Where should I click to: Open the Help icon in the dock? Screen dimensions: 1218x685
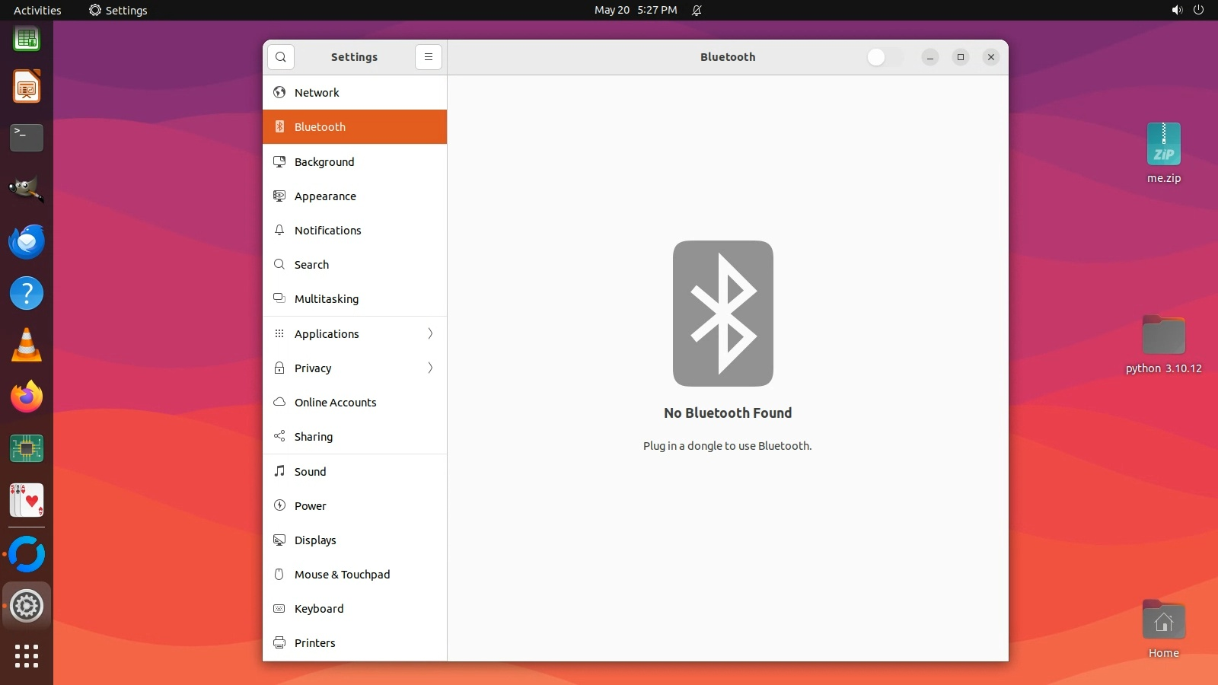27,293
